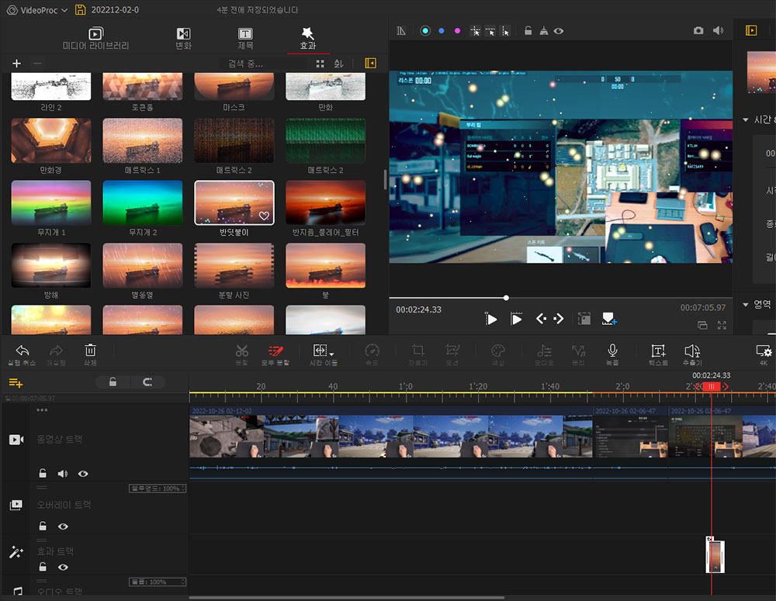The height and width of the screenshot is (601, 776).
Task: Select the cyan color marker dot
Action: pyautogui.click(x=424, y=31)
